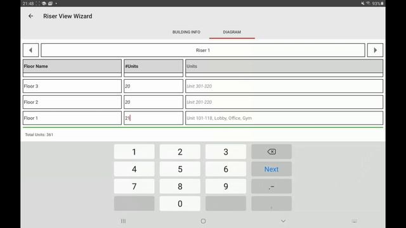Click the Riser View Wizard title
This screenshot has height=228, width=406.
(x=68, y=16)
